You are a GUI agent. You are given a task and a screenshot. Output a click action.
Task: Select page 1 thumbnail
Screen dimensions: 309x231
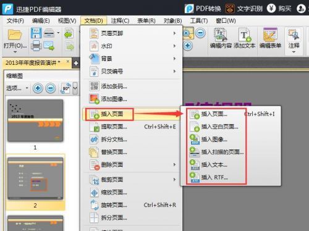[35, 120]
